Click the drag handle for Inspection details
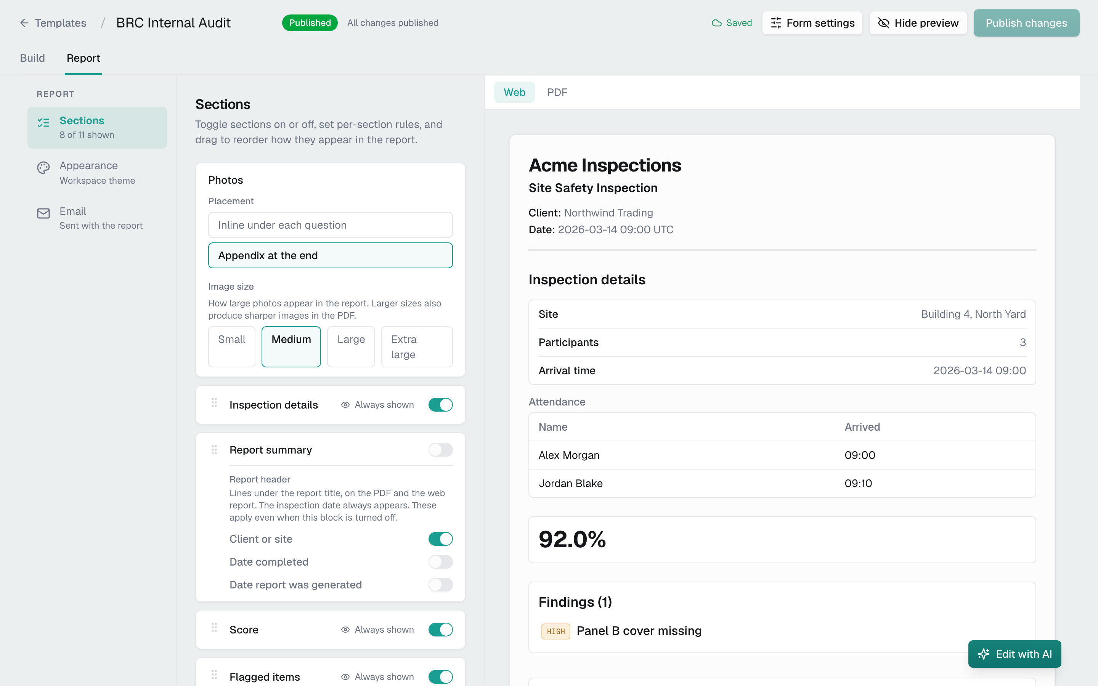1098x686 pixels. pyautogui.click(x=214, y=402)
